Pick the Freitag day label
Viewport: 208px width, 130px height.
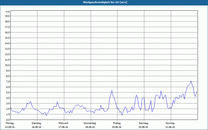click(117, 123)
